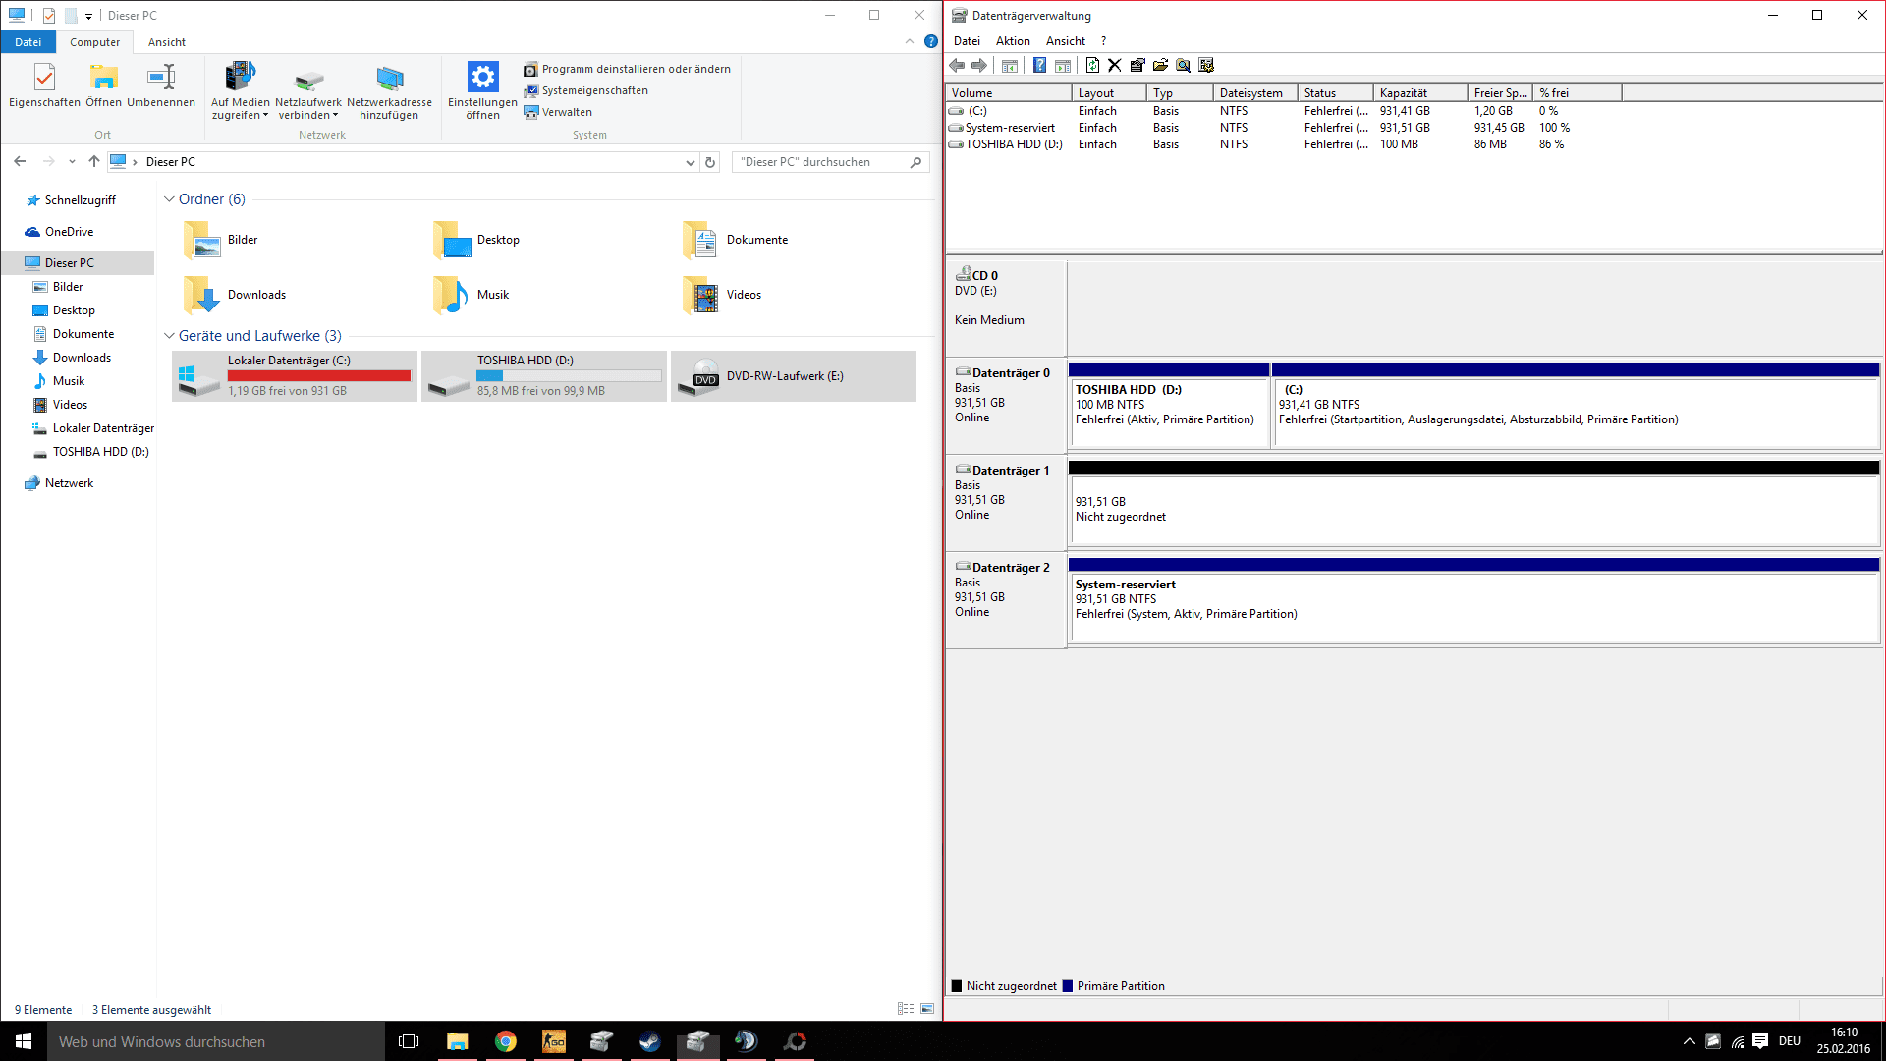This screenshot has height=1061, width=1886.
Task: Select TOSHIBA HDD (D:) blue usage bar
Action: (569, 376)
